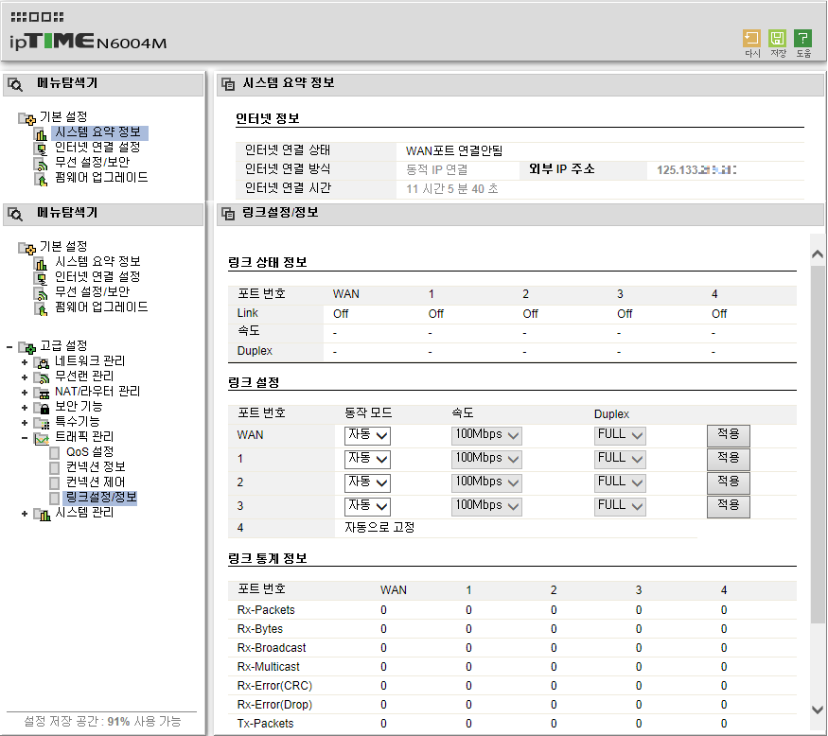828x736 pixels.
Task: Apply WAN port link settings with 적용
Action: (x=729, y=435)
